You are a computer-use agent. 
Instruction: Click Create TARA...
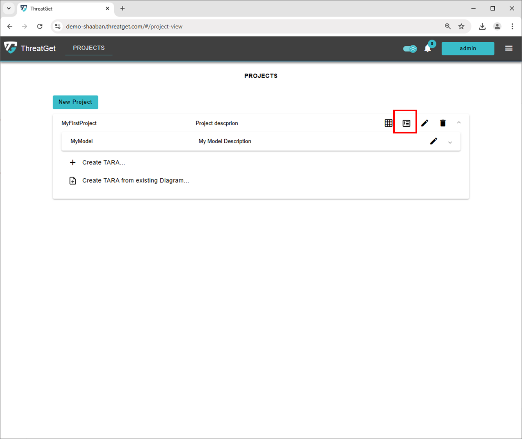pos(103,162)
